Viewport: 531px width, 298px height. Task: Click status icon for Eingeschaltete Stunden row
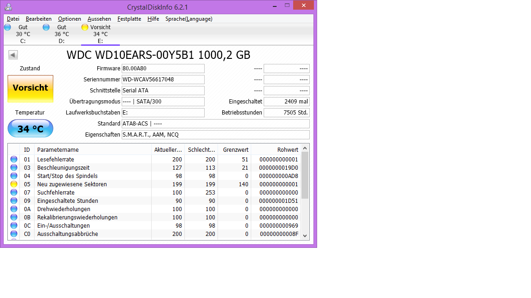(x=14, y=201)
